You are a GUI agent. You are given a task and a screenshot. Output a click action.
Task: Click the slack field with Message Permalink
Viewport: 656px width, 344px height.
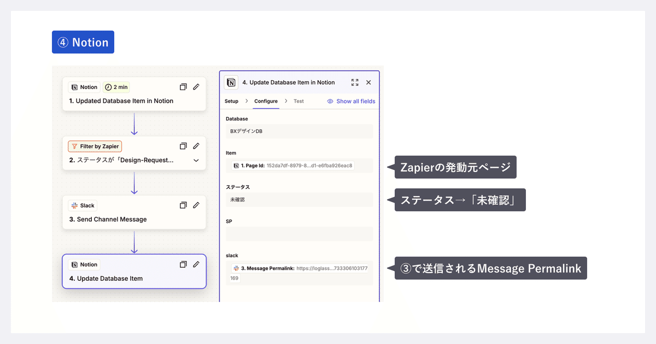pos(299,273)
